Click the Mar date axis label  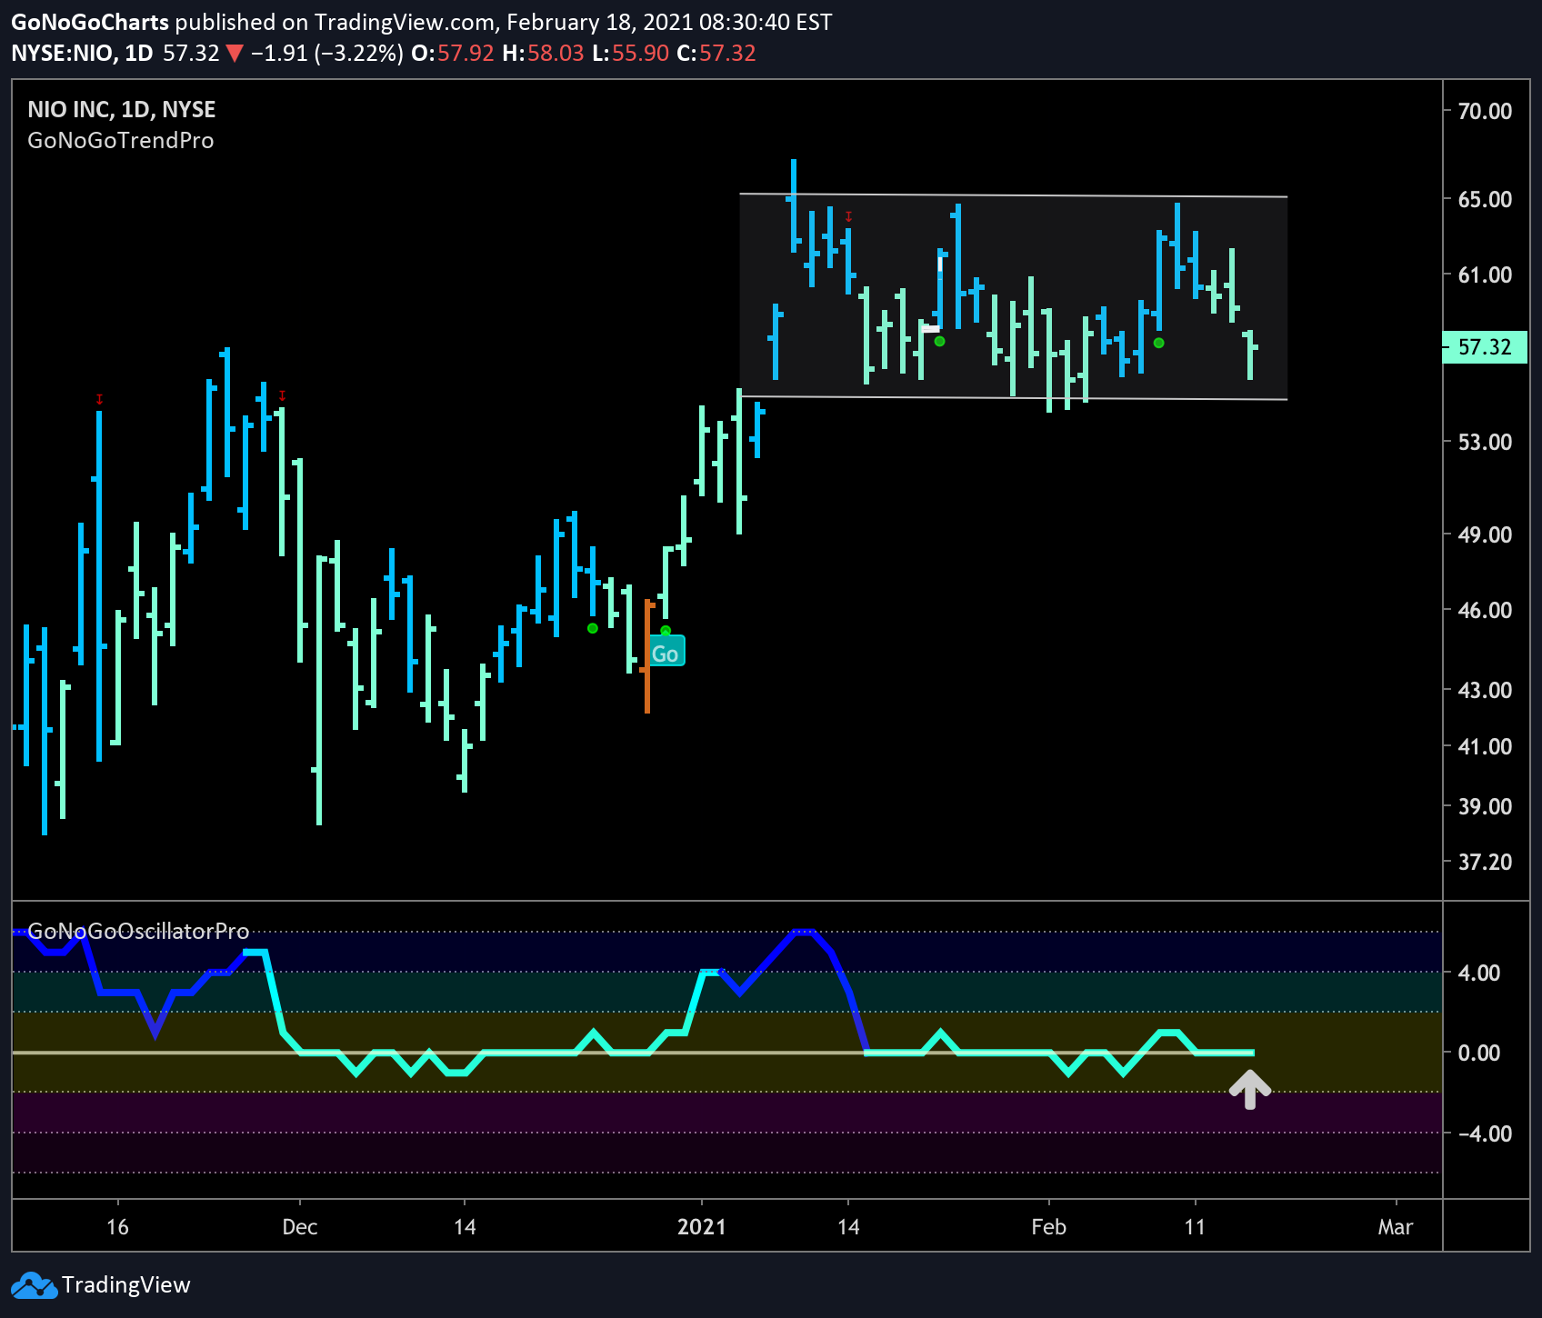1395,1228
